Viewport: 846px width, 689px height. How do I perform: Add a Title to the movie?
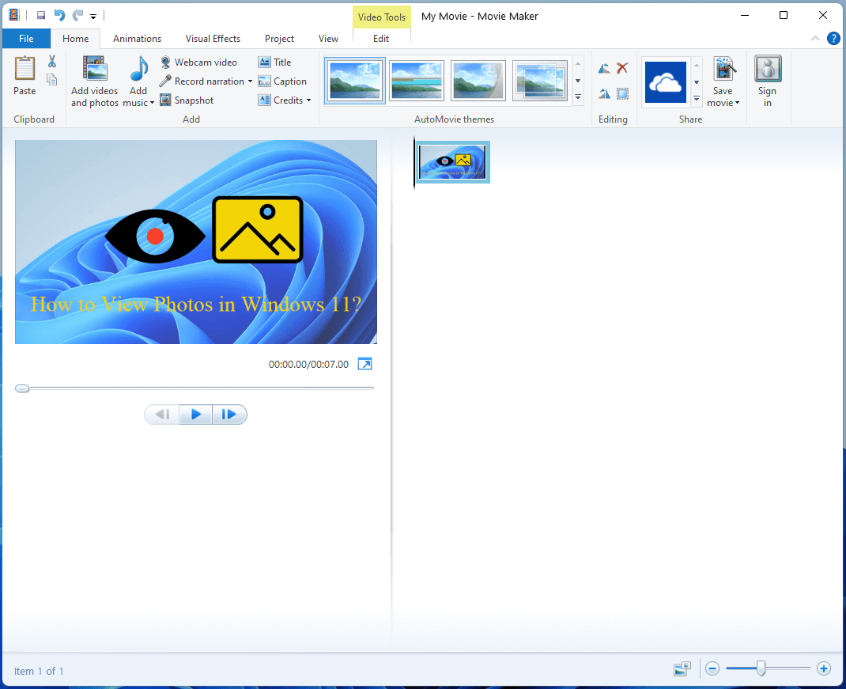(x=274, y=62)
